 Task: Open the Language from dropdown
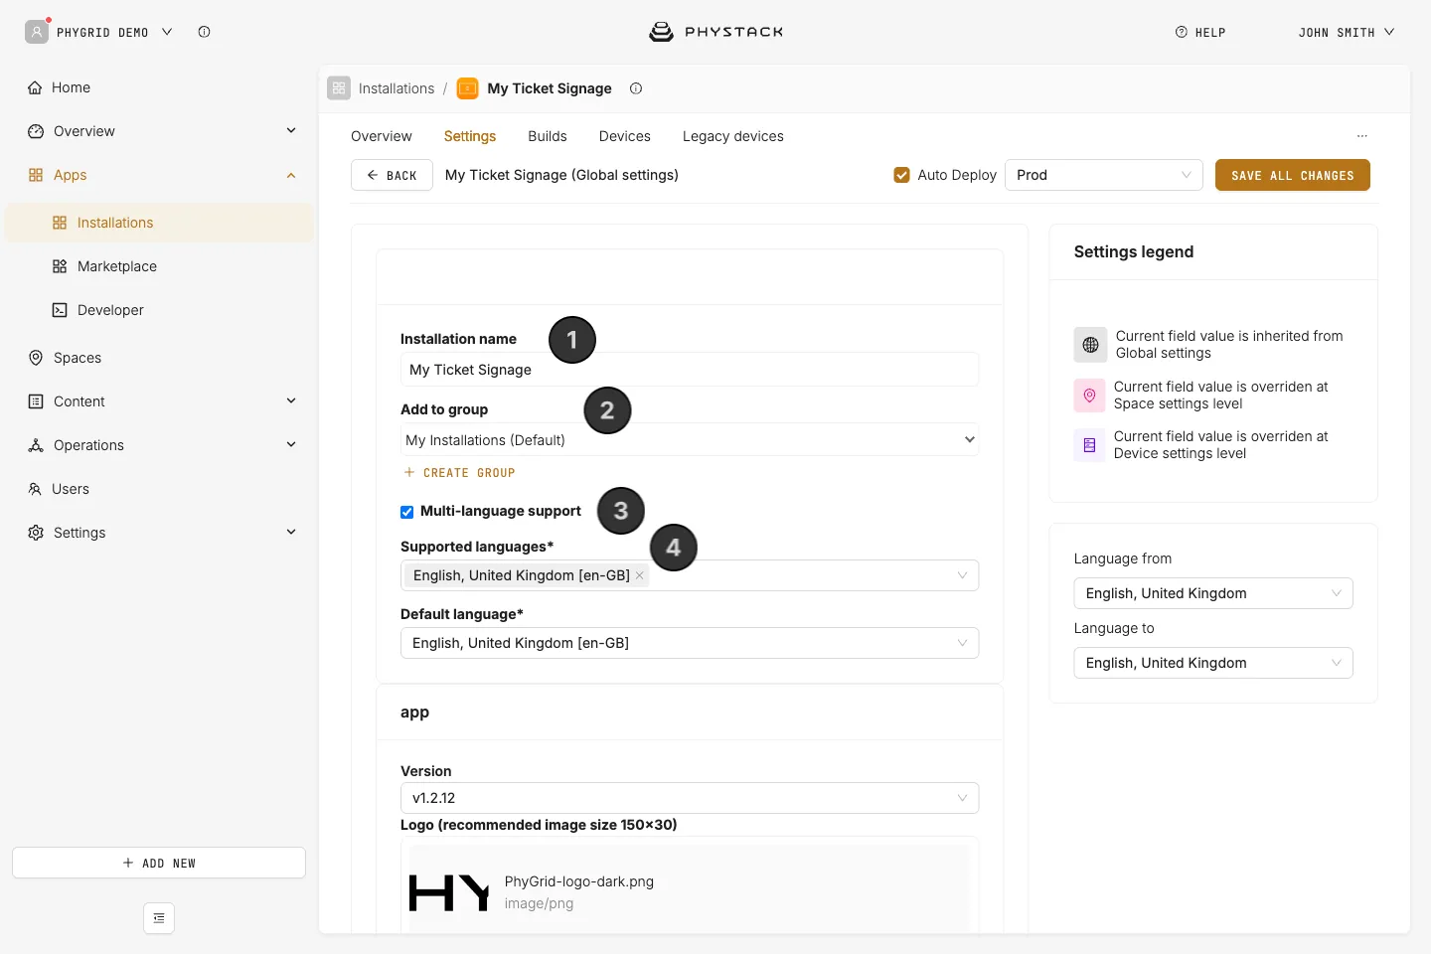coord(1213,593)
